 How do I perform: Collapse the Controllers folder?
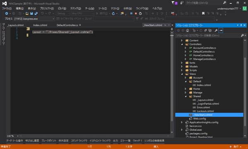182,44
